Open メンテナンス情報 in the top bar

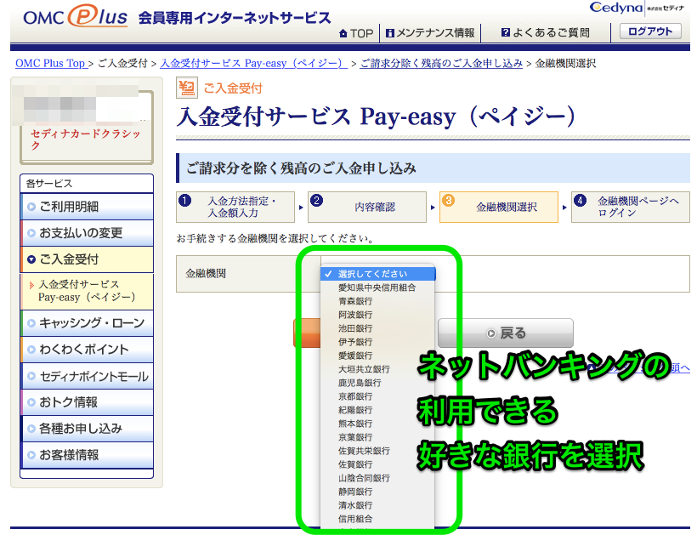(x=430, y=33)
